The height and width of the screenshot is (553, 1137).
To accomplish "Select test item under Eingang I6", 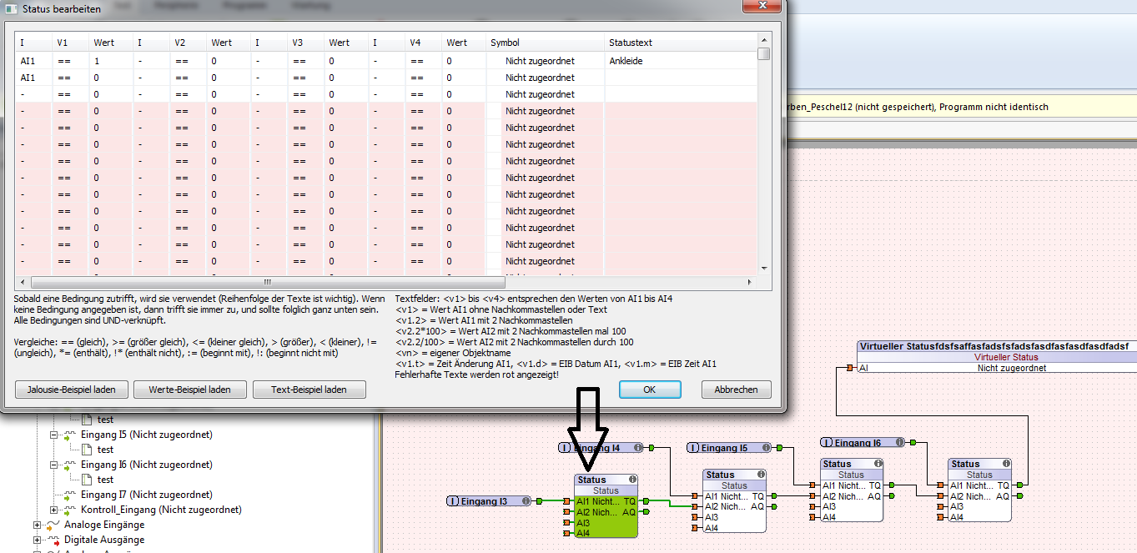I will click(105, 480).
